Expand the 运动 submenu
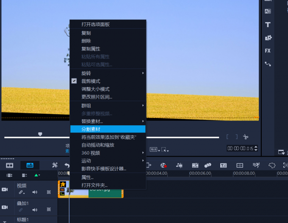The height and width of the screenshot is (223, 288). click(108, 161)
